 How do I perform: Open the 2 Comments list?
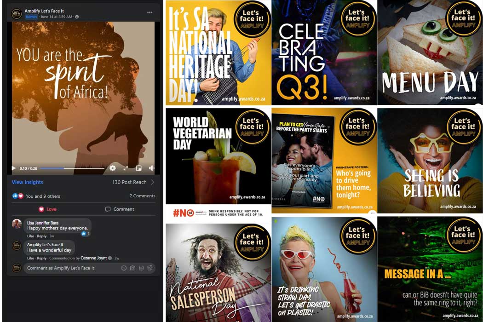(x=142, y=196)
